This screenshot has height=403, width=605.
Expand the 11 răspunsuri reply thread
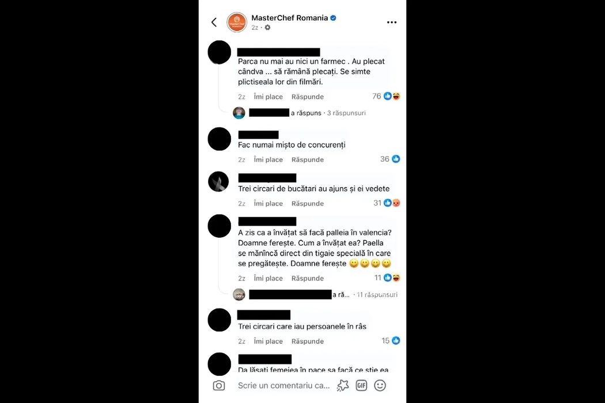377,295
